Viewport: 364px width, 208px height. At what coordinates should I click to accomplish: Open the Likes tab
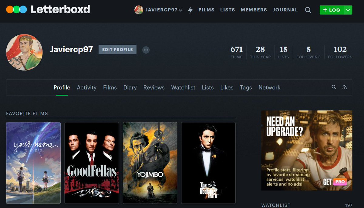click(x=227, y=87)
